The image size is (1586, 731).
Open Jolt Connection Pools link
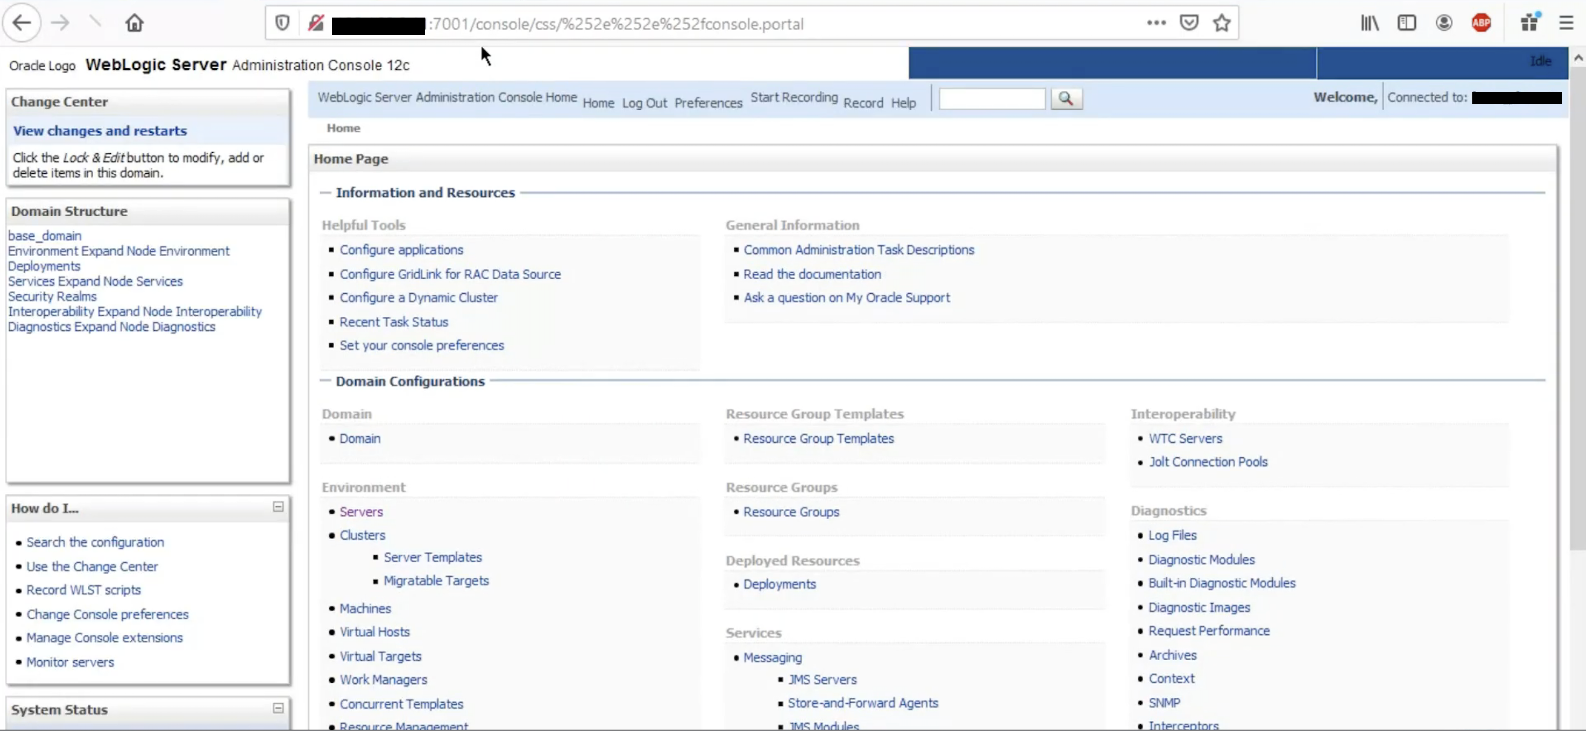tap(1208, 462)
